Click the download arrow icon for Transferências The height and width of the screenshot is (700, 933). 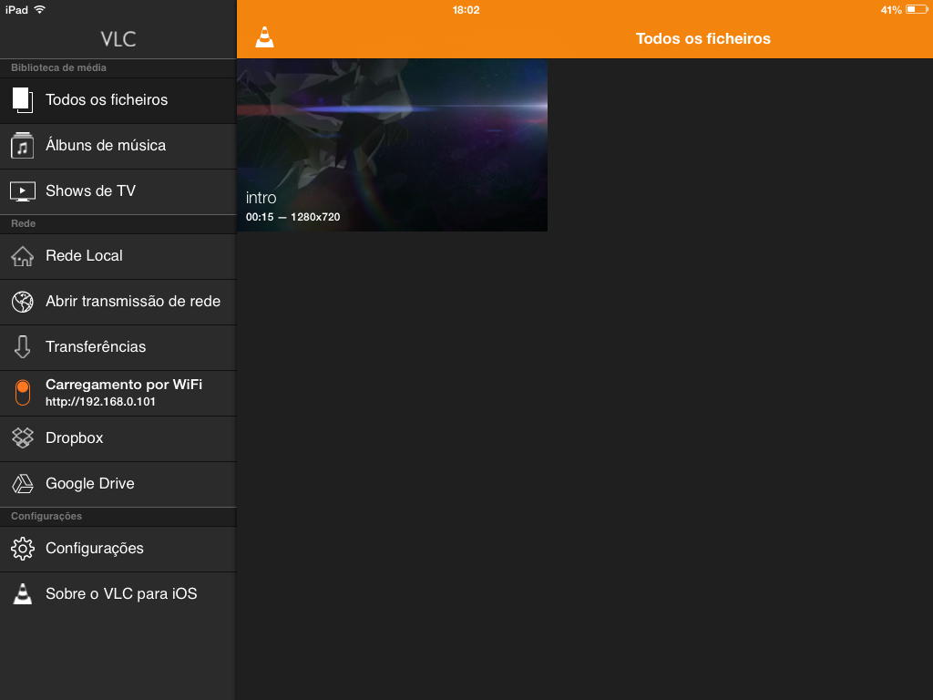pyautogui.click(x=23, y=347)
